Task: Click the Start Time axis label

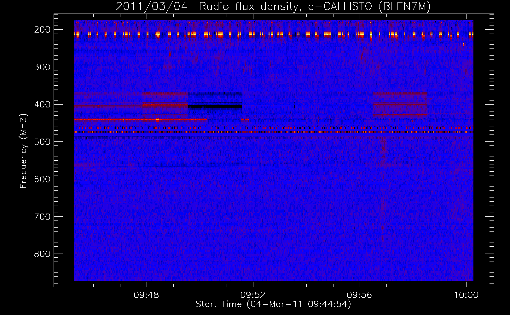Action: click(x=273, y=304)
